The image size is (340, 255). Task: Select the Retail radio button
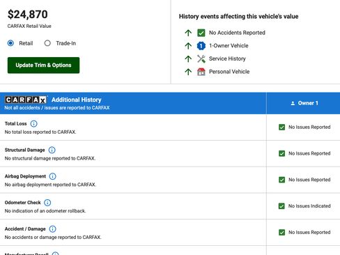pos(10,43)
